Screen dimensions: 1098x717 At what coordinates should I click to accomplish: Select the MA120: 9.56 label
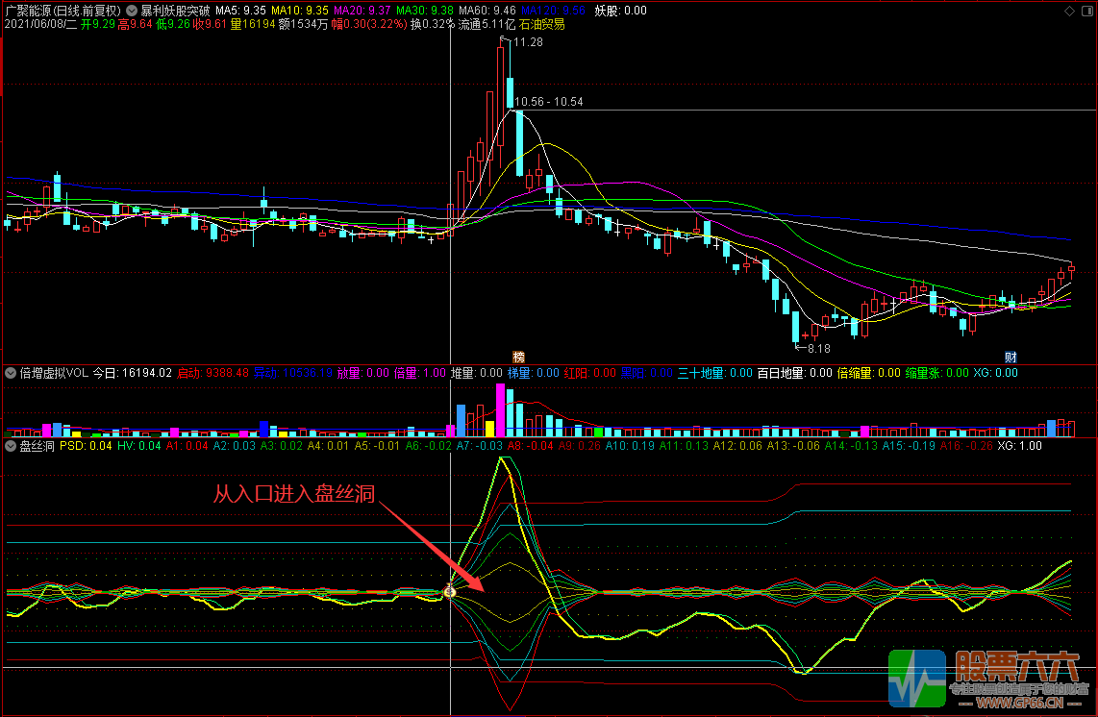click(553, 11)
